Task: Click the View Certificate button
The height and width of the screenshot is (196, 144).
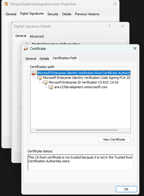Action: [114, 139]
